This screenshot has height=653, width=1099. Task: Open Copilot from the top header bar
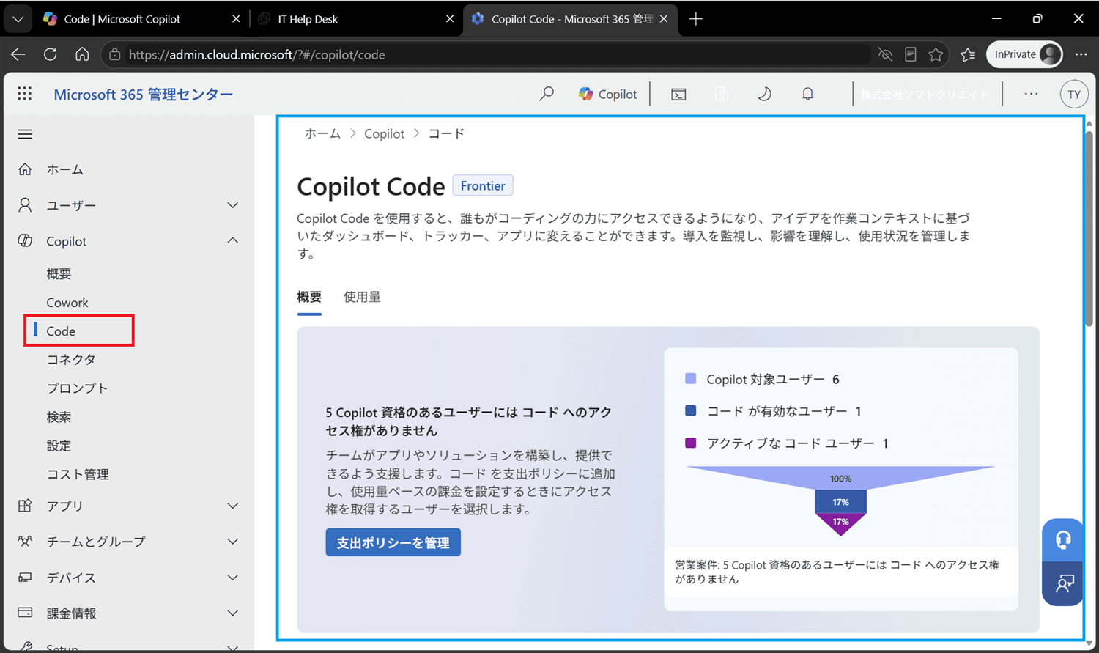pos(607,94)
